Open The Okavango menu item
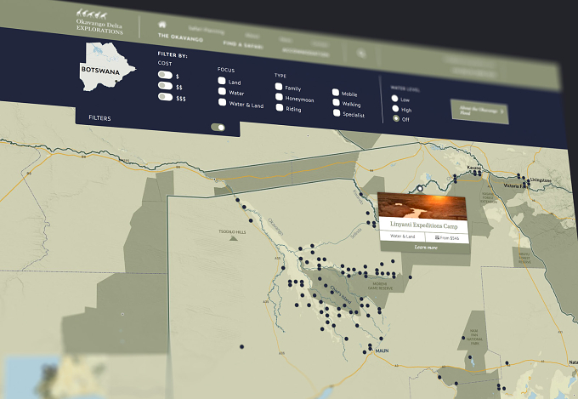This screenshot has height=399, width=578. coord(180,37)
